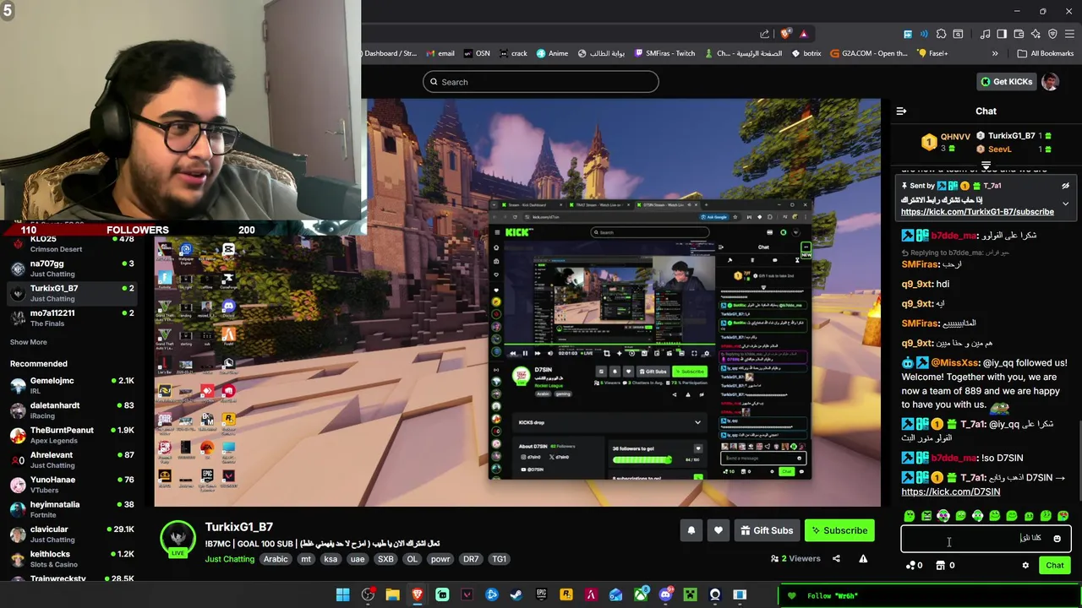Open Minecraft creeper icon in taskbar

point(690,595)
